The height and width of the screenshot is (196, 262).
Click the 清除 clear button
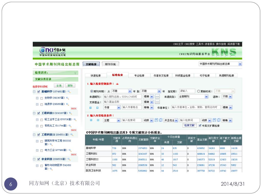pyautogui.click(x=70, y=86)
